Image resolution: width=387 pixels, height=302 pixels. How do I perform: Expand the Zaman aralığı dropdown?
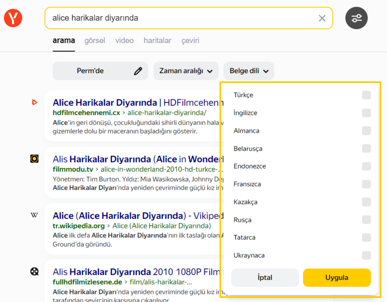(186, 71)
